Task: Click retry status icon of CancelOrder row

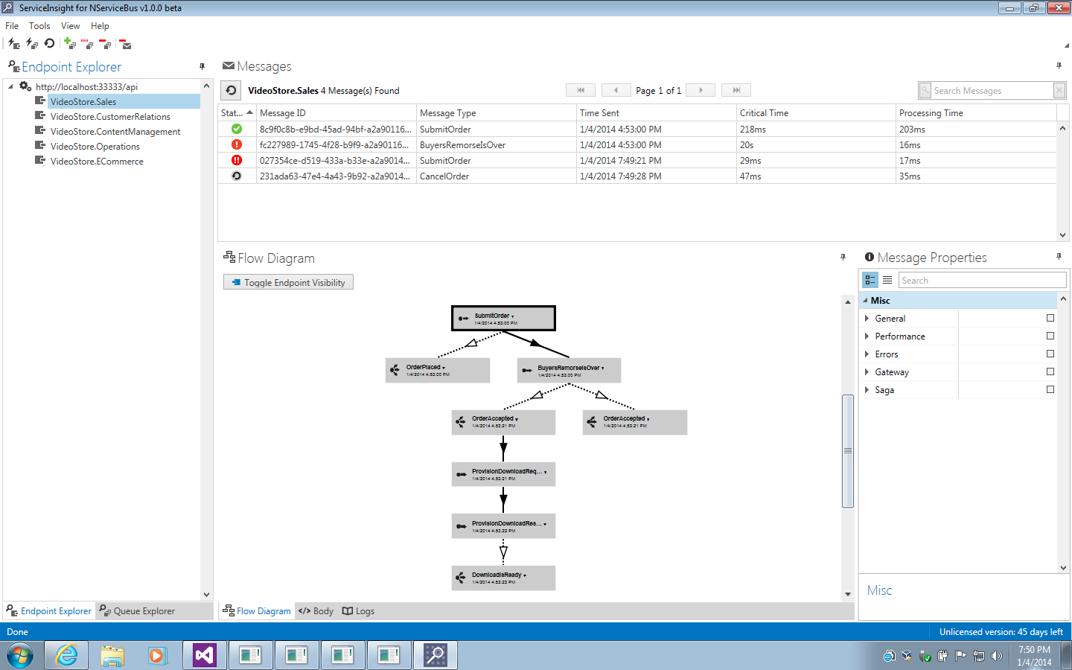Action: coord(237,176)
